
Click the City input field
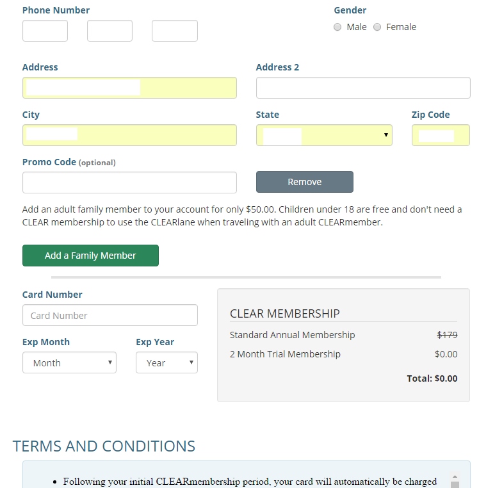[x=129, y=135]
